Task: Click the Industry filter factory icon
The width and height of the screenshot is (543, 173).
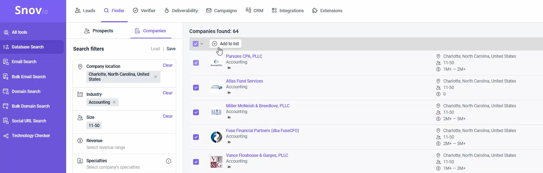Action: tap(80, 94)
